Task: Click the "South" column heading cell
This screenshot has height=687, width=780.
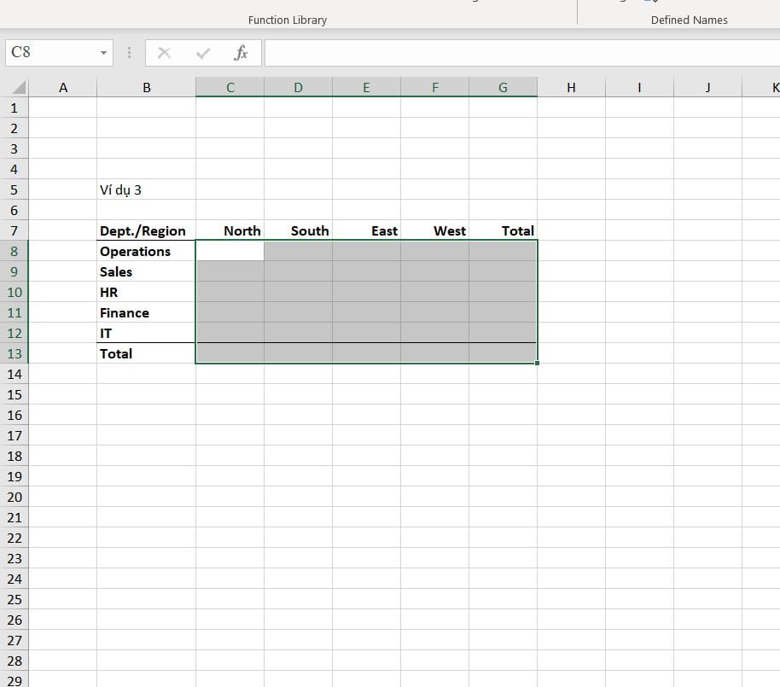Action: click(309, 231)
